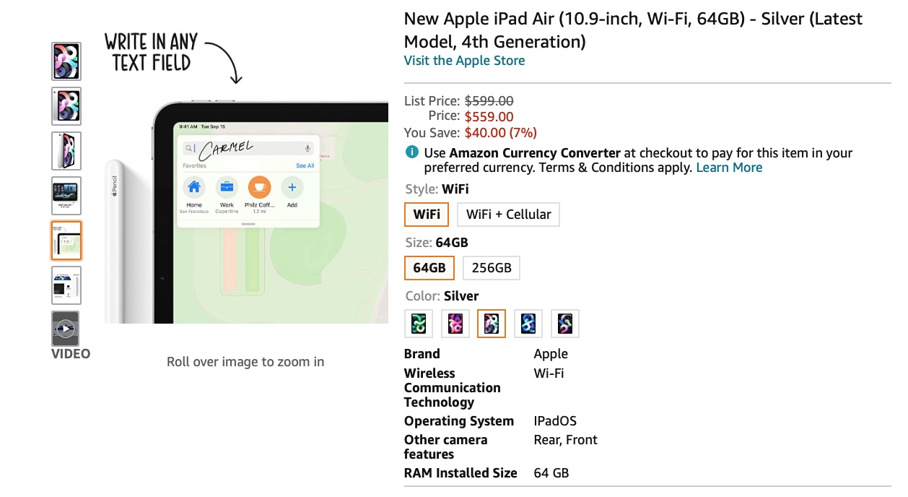Screen dimensions: 908x497
Task: Click Learn More about Terms & Conditions
Action: click(x=729, y=167)
